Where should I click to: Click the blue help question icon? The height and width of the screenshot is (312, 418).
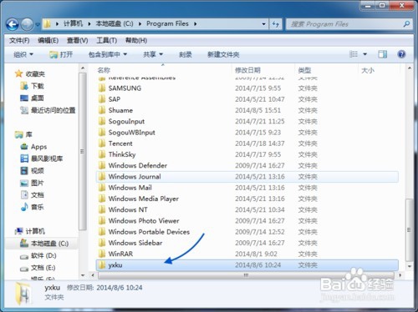pyautogui.click(x=401, y=54)
